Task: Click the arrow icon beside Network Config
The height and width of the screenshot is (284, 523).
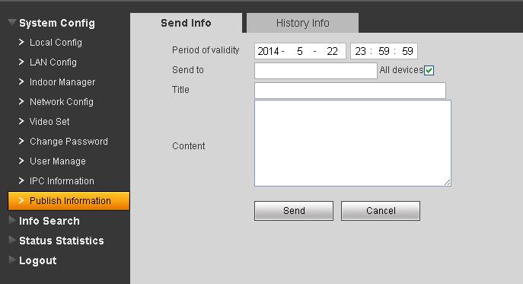Action: 21,101
